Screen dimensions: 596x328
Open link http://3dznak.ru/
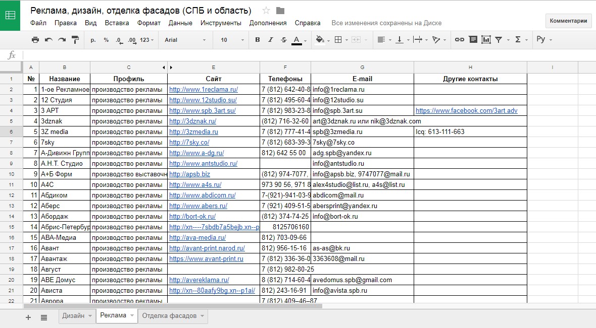(193, 121)
